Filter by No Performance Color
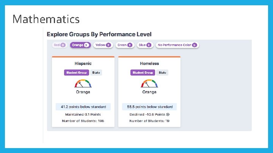Image resolution: width=273 pixels, height=153 pixels. point(177,45)
